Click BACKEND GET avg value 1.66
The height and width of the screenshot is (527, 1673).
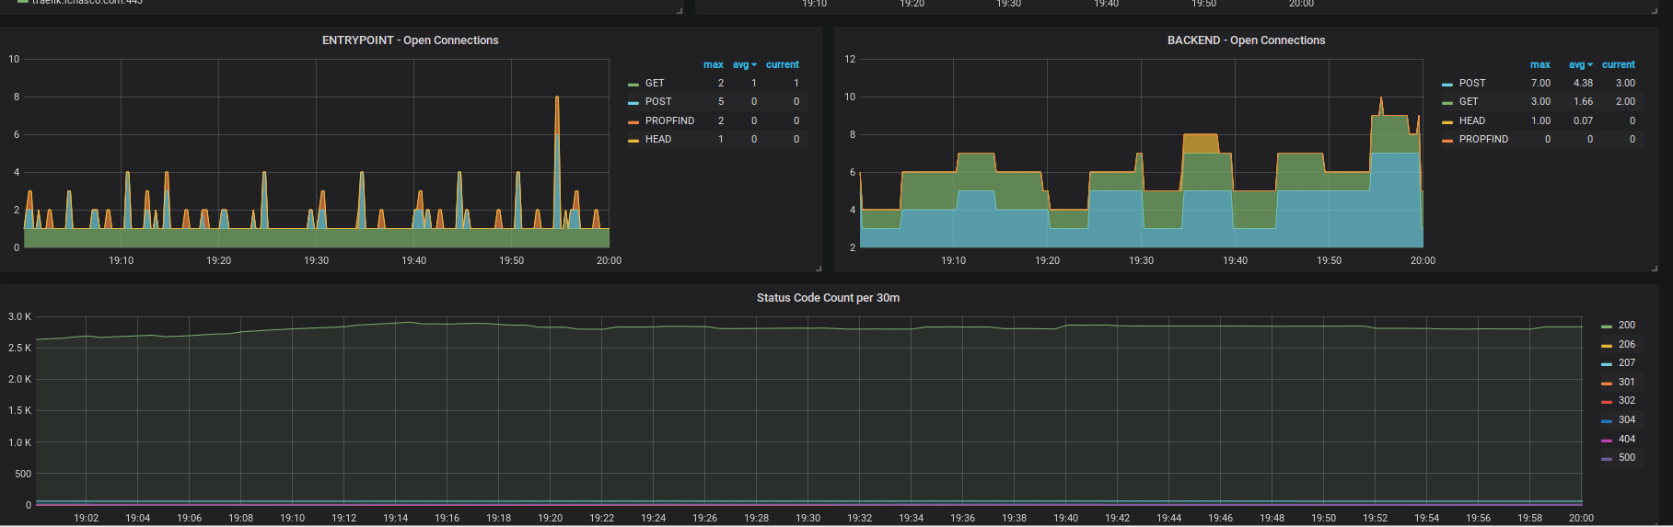coord(1583,101)
